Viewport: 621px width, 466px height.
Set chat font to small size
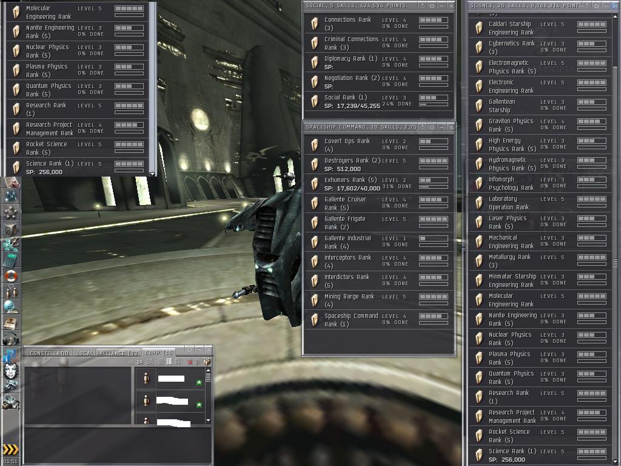click(131, 362)
